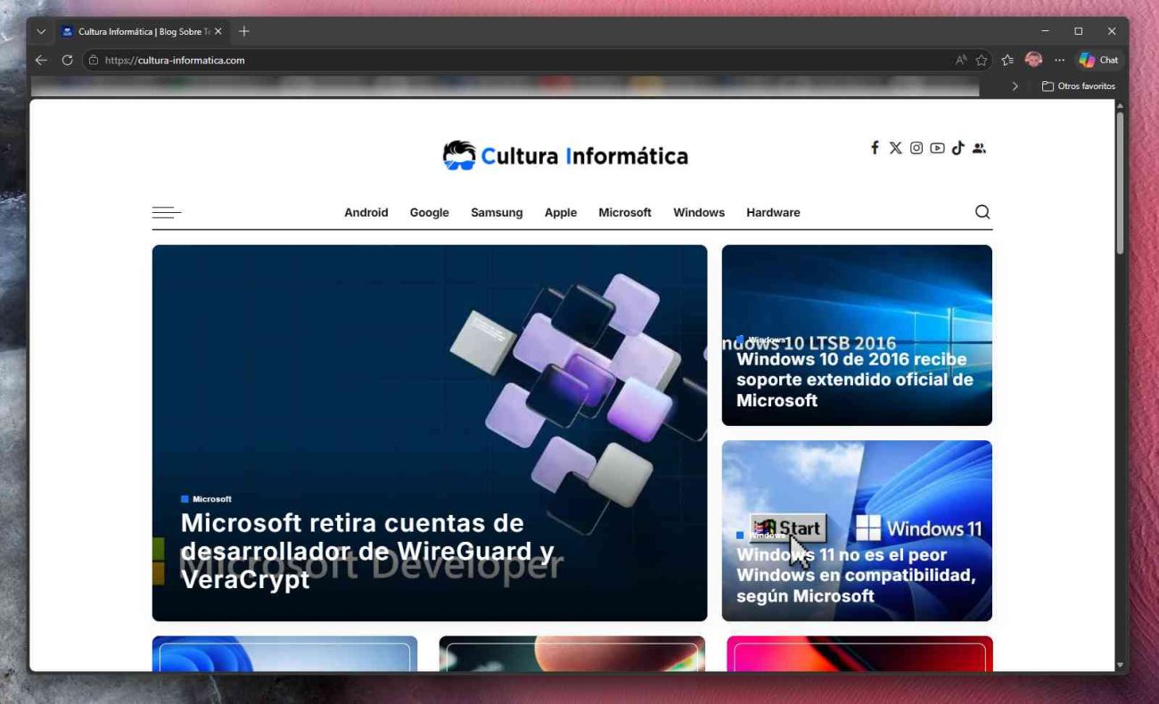Click the browser favorites star icon
Viewport: 1159px width, 704px height.
[x=981, y=60]
